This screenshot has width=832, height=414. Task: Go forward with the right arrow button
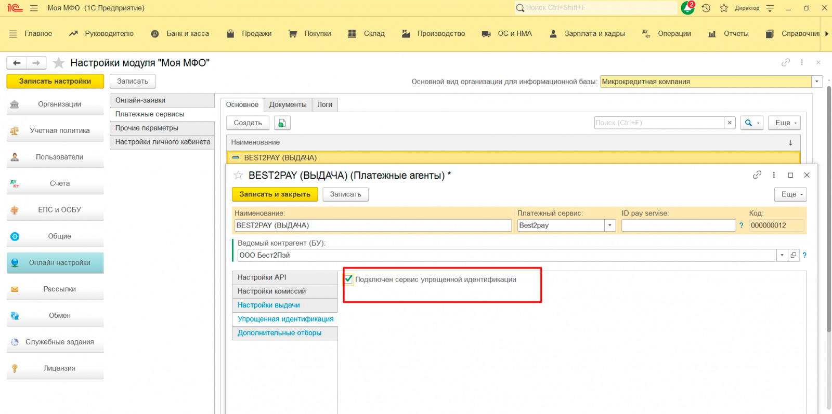point(36,63)
